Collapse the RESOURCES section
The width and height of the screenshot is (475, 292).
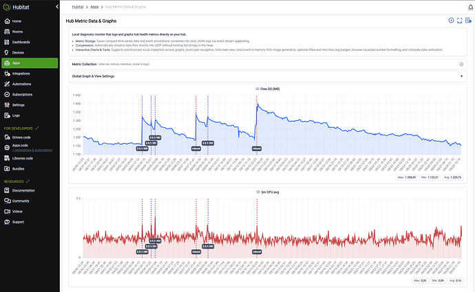(28, 181)
